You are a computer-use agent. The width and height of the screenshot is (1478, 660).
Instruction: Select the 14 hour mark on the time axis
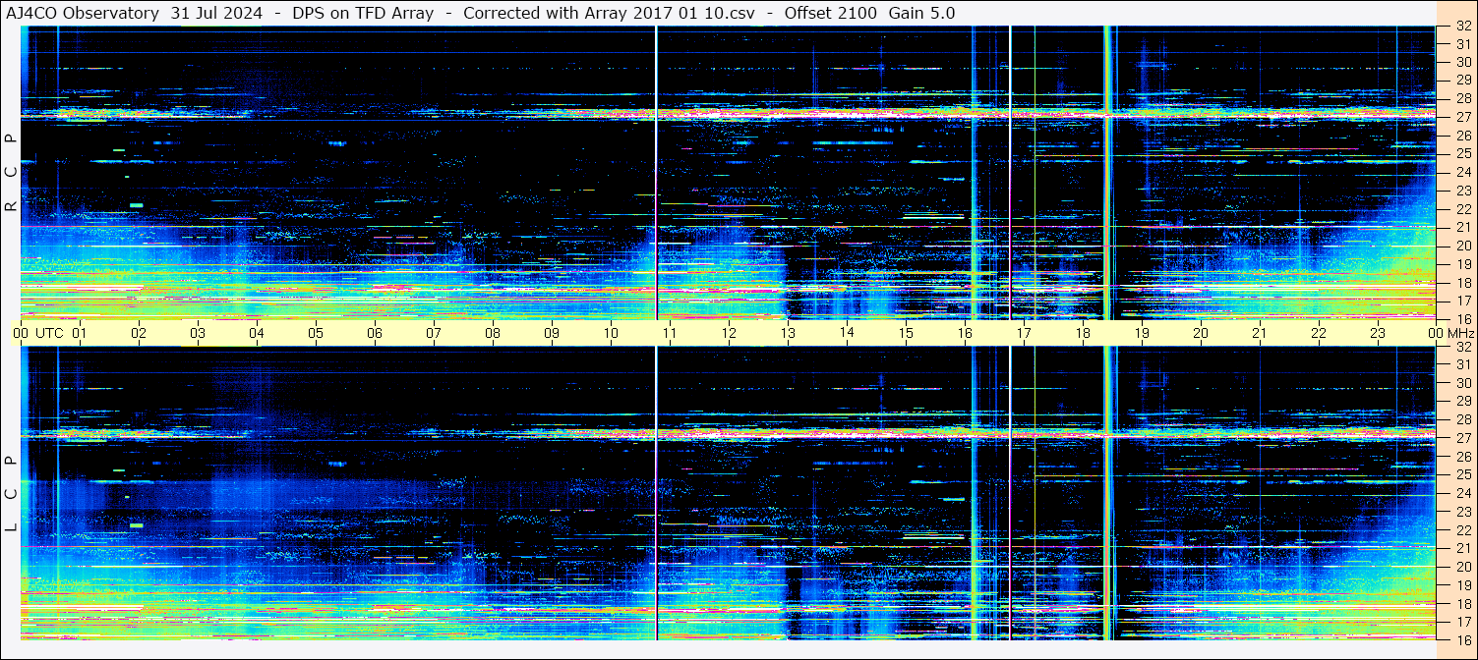coord(847,333)
